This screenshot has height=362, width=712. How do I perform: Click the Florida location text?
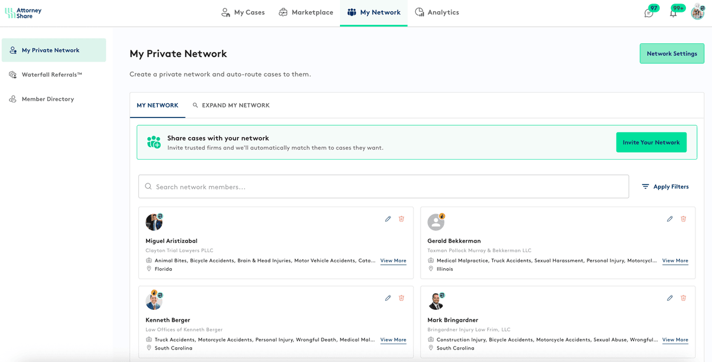[x=163, y=269]
